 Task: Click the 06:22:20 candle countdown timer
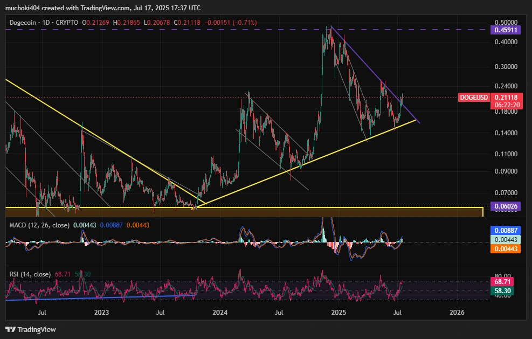506,105
